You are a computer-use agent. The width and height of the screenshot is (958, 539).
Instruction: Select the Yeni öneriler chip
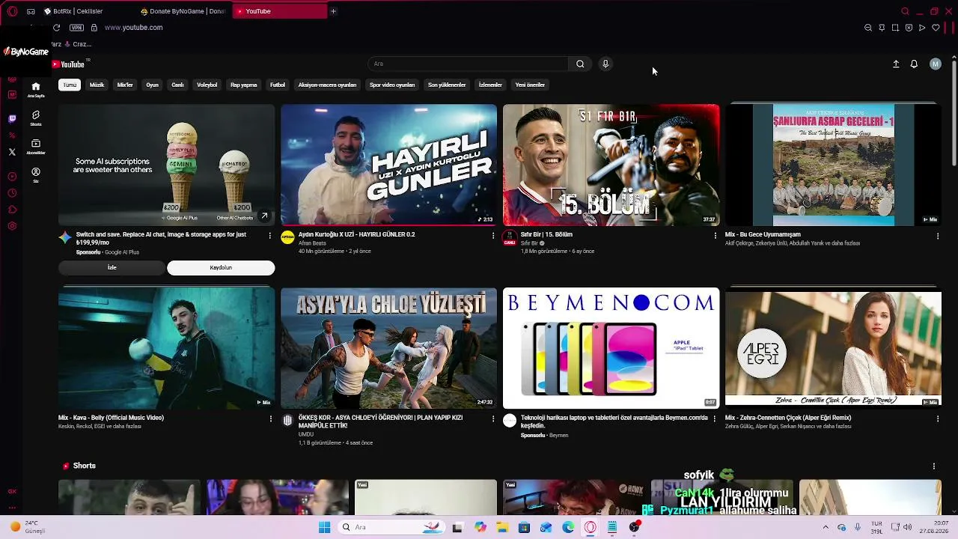point(530,85)
